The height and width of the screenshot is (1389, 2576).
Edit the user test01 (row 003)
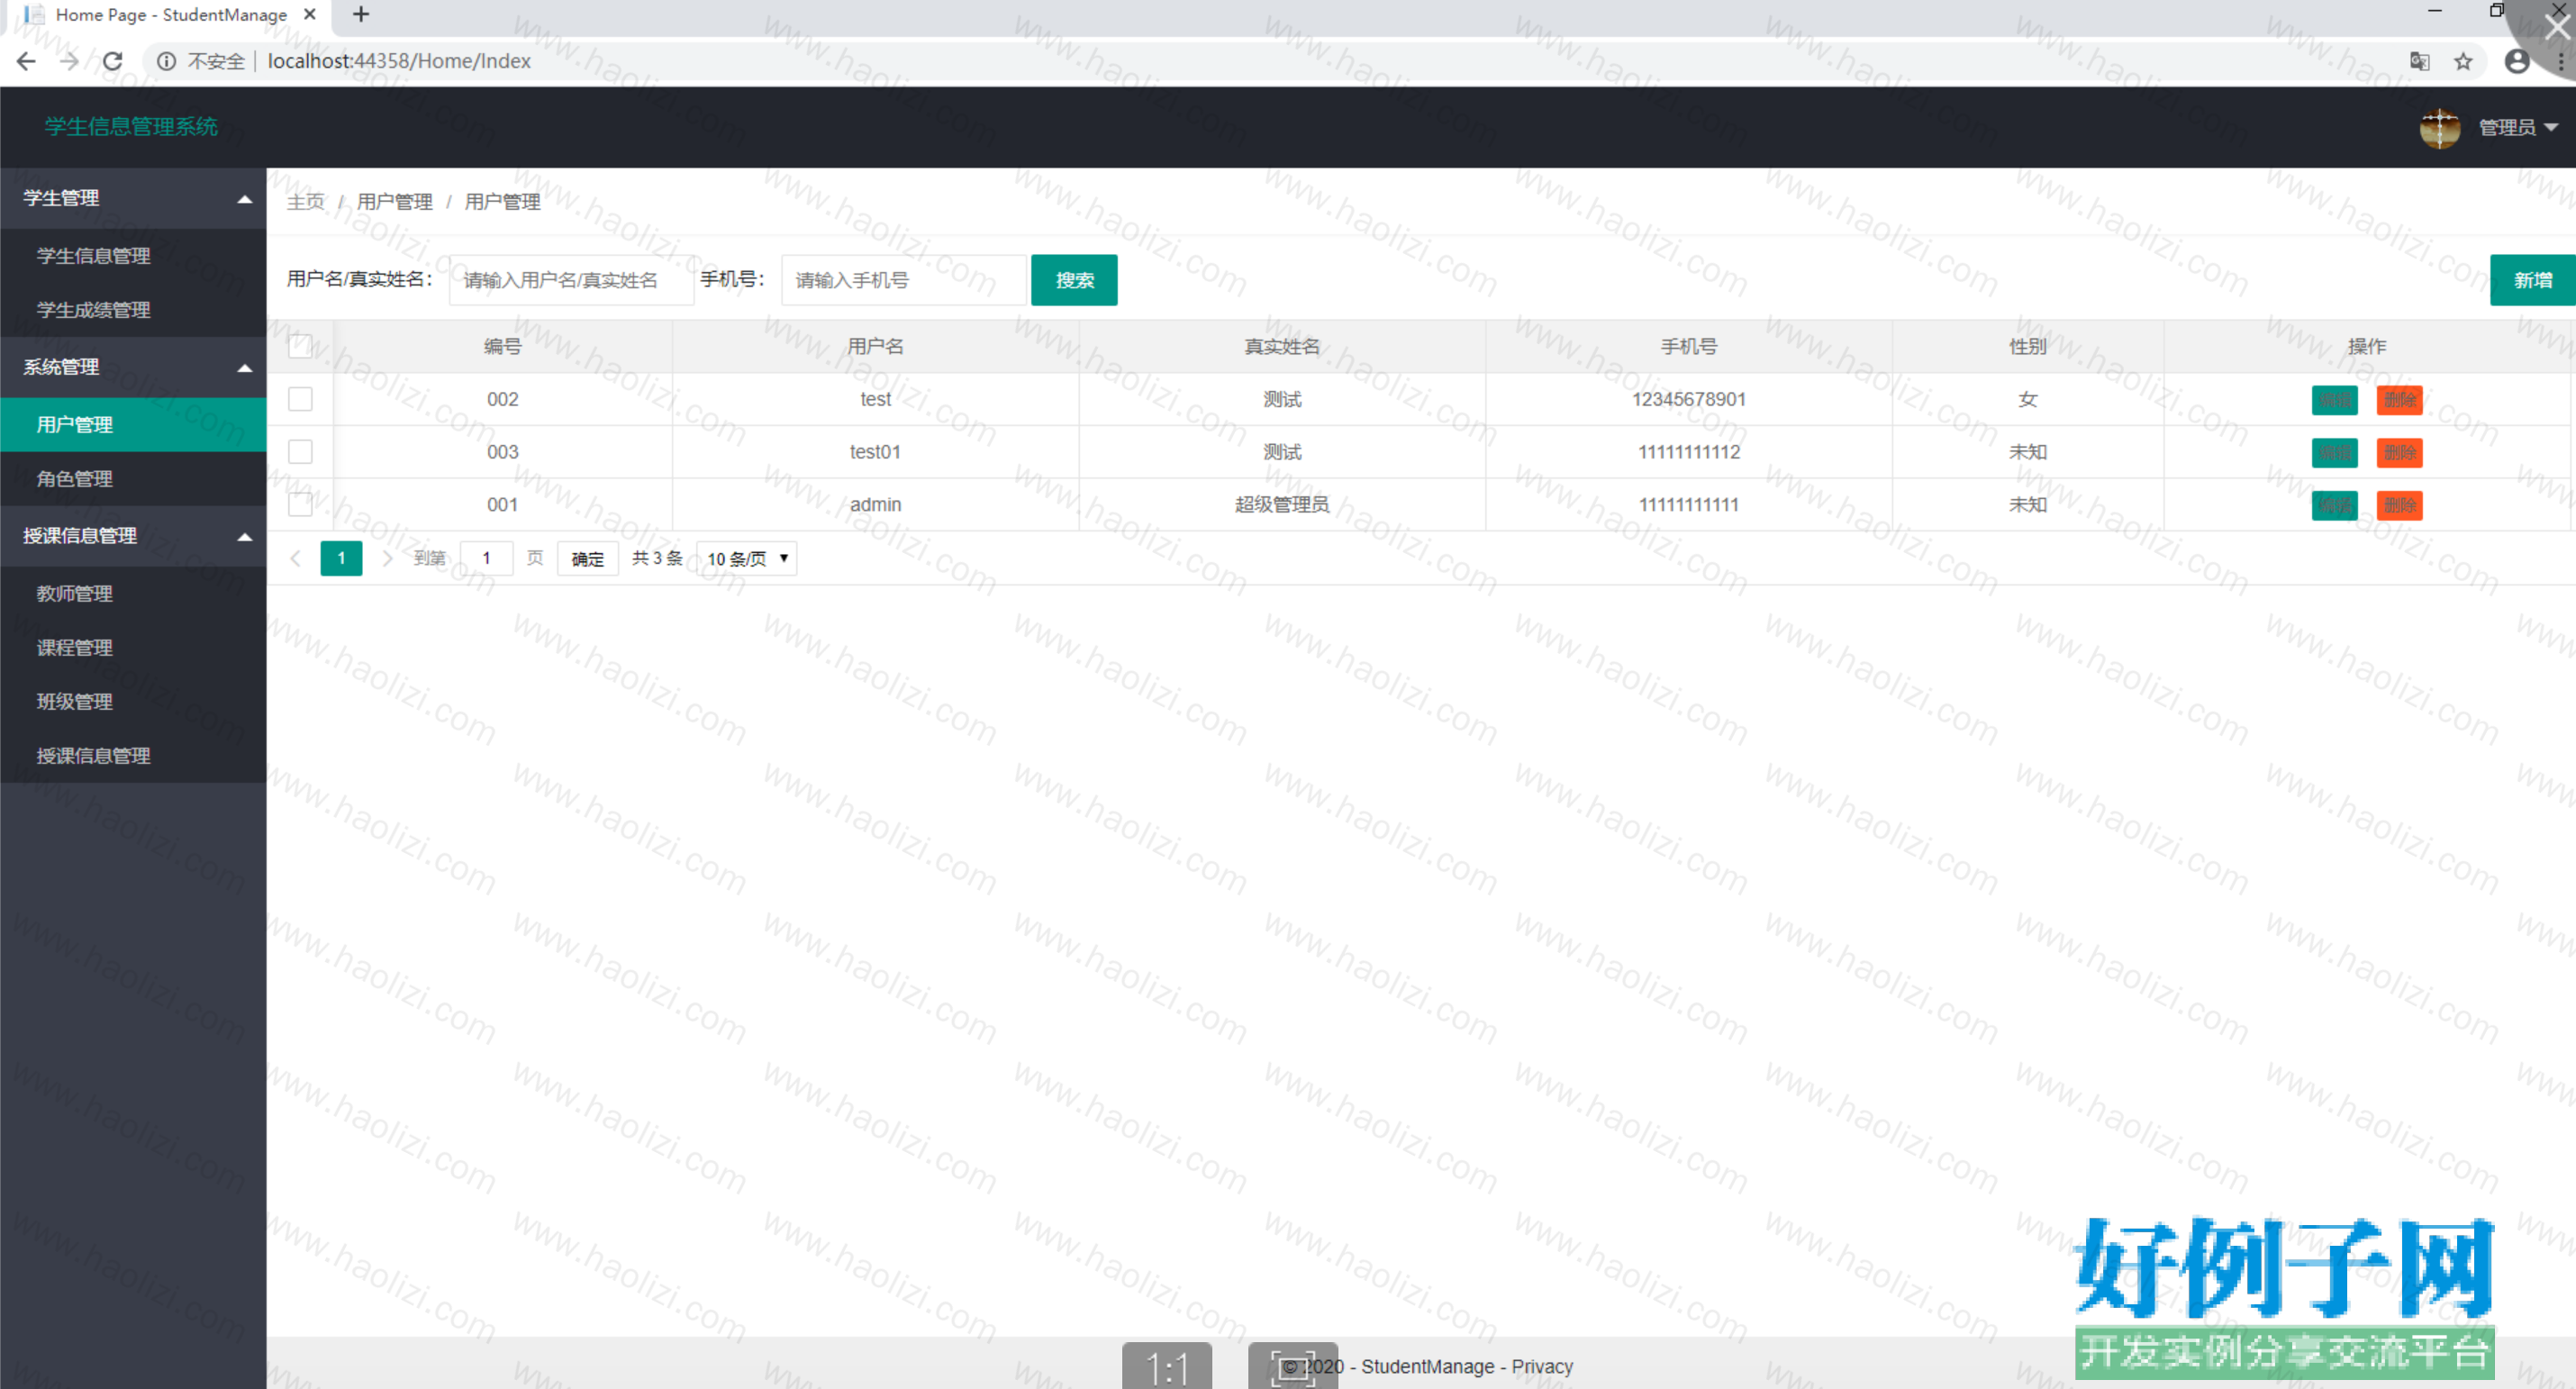pyautogui.click(x=2334, y=453)
